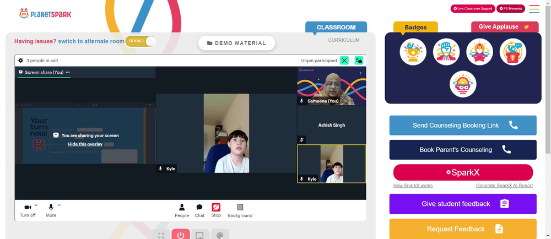Image resolution: width=551 pixels, height=239 pixels.
Task: Award the meditating wizard badge
Action: (479, 52)
